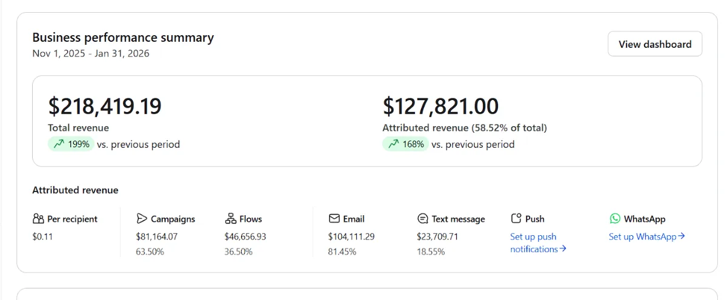
Task: Click the Push notification icon
Action: point(516,218)
